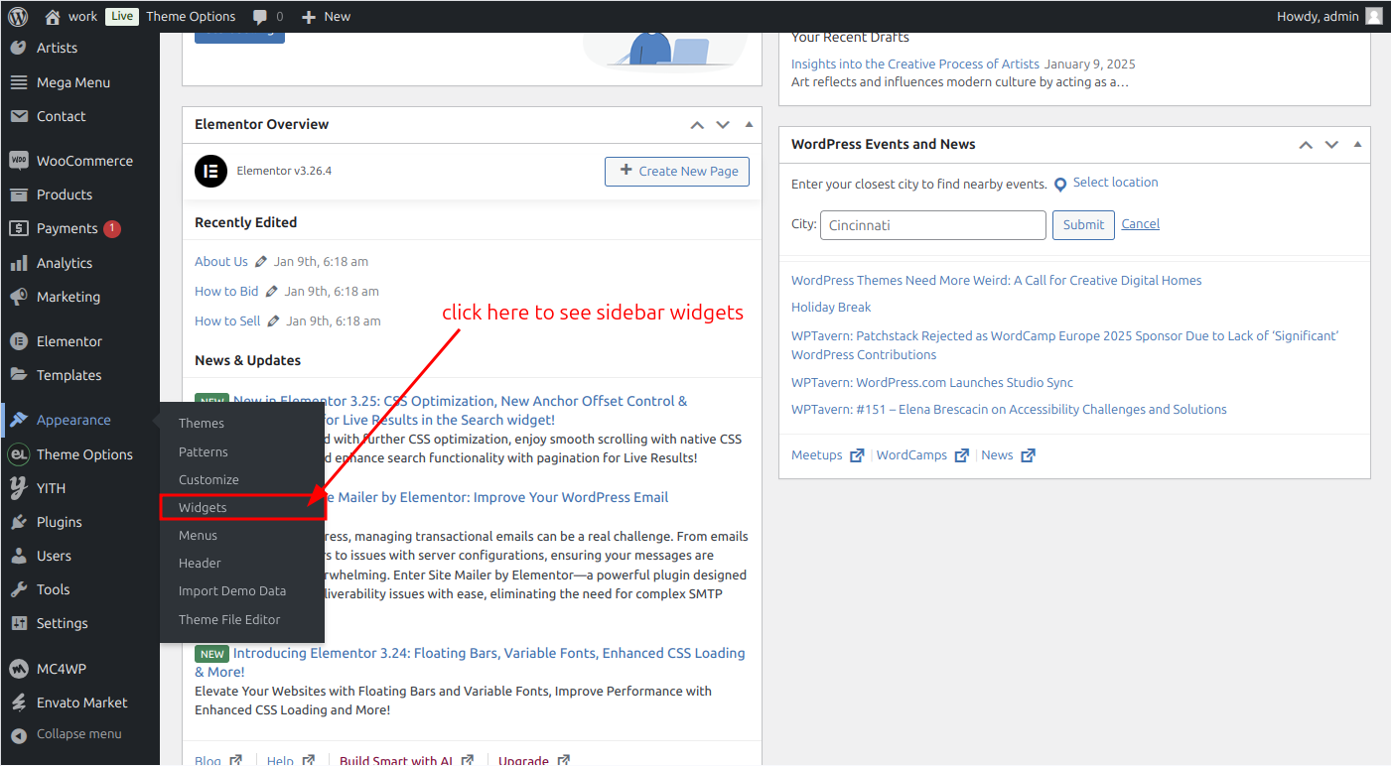The height and width of the screenshot is (766, 1391).
Task: Open the work site home icon
Action: pos(53,16)
